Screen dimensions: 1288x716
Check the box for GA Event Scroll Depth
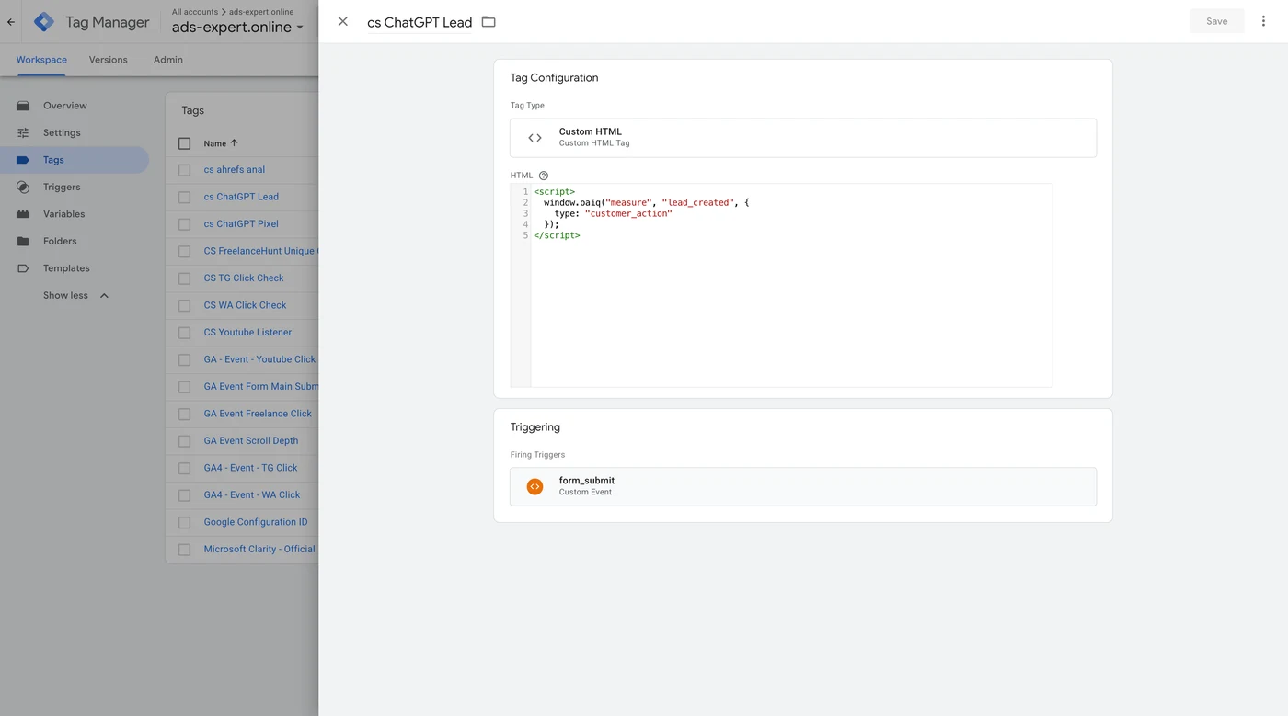coord(185,441)
